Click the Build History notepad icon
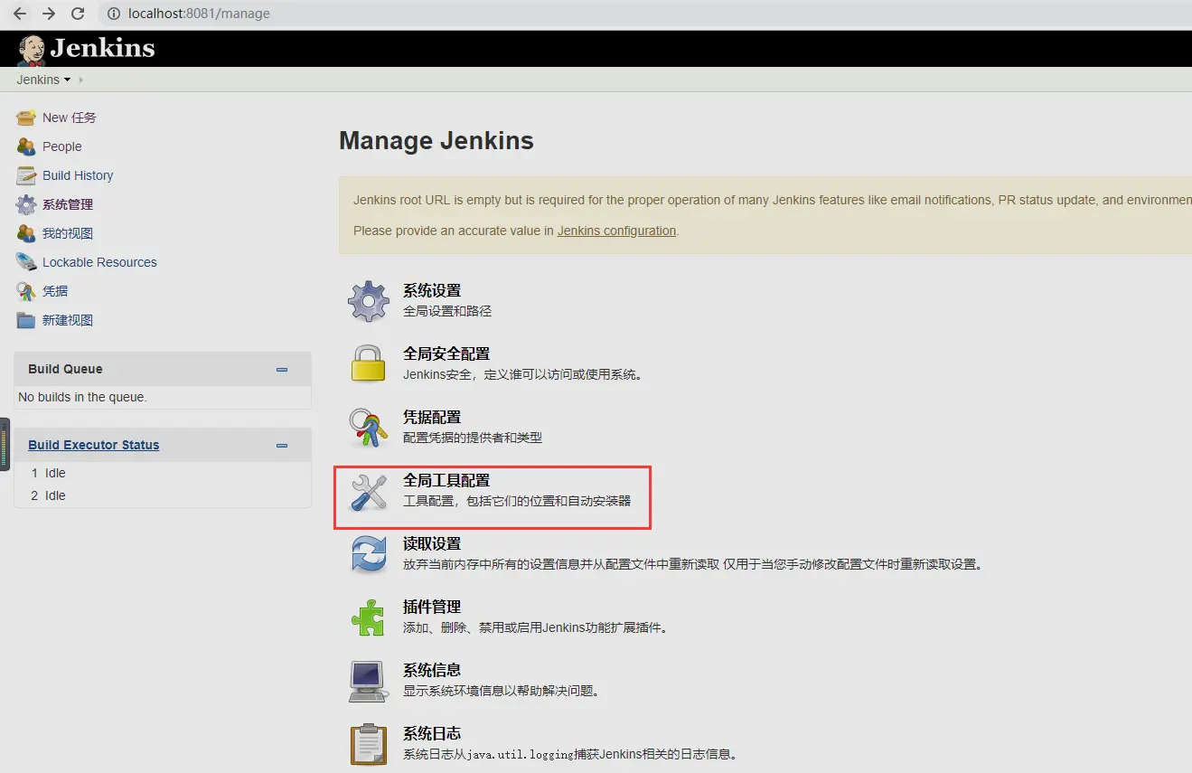 26,175
